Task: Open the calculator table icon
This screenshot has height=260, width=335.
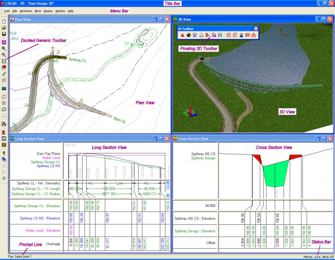Action: (x=4, y=139)
